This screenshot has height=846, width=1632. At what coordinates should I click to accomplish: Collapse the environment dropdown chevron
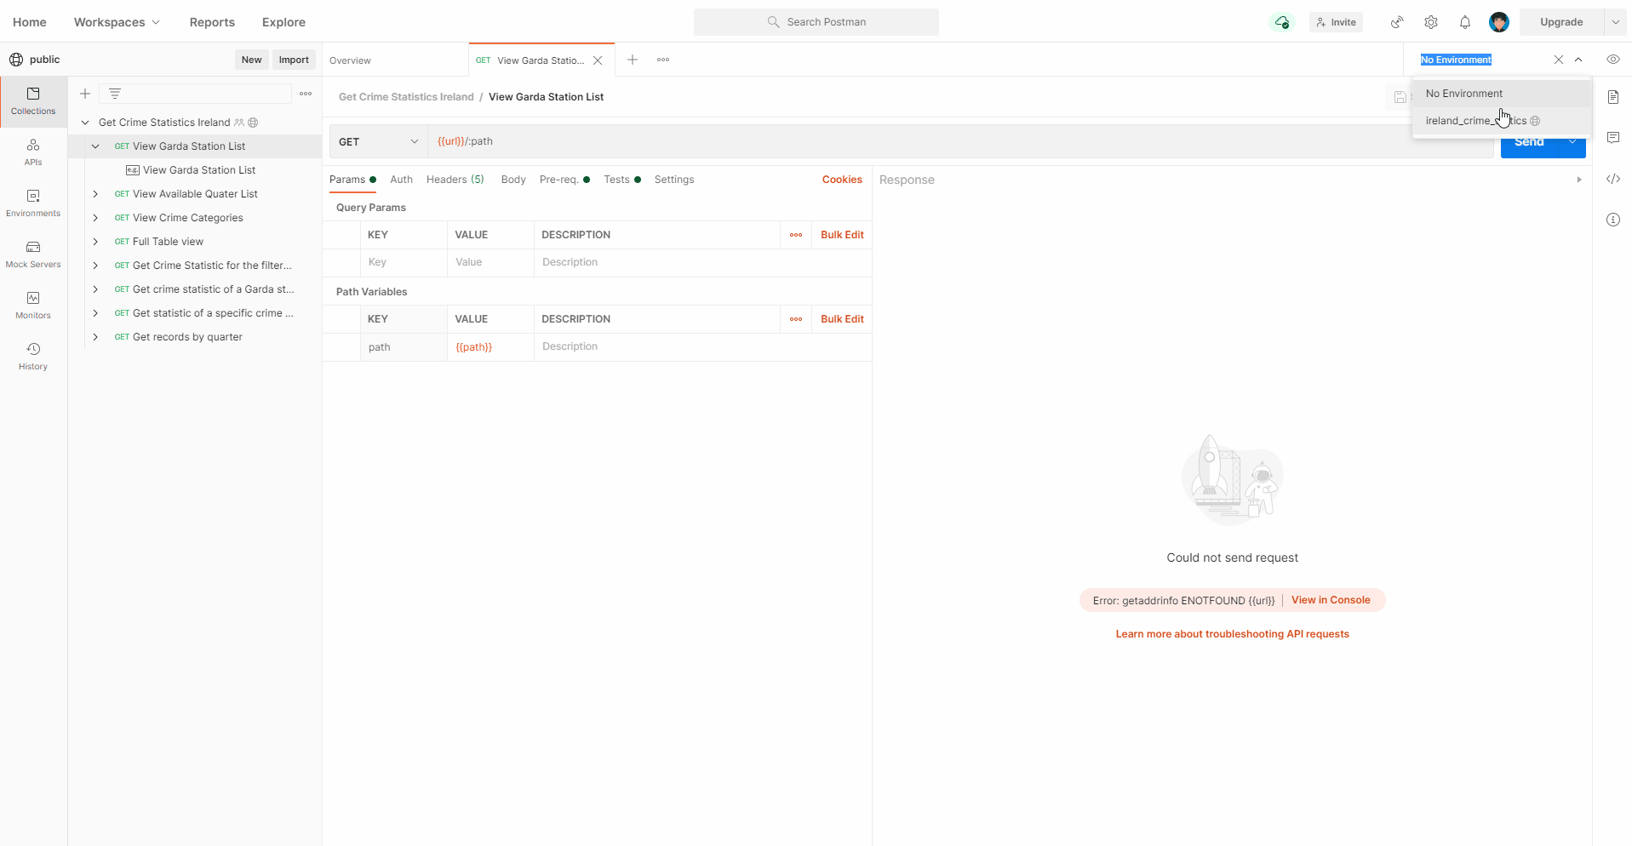(1578, 60)
